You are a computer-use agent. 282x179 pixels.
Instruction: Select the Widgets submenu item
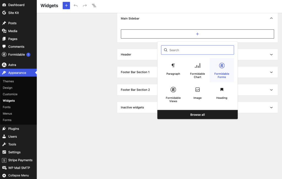[9, 101]
